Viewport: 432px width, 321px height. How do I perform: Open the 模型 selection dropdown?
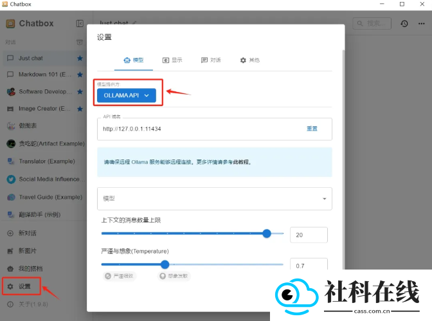click(214, 199)
